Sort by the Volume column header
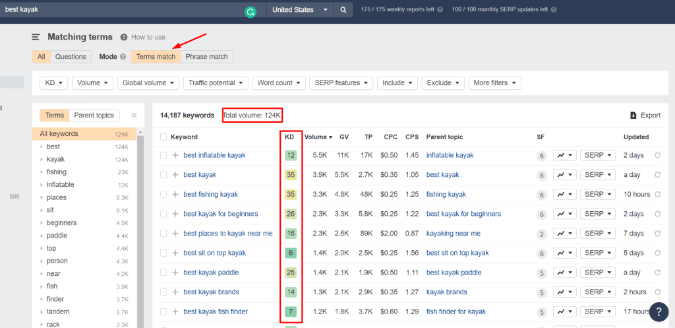 (318, 137)
